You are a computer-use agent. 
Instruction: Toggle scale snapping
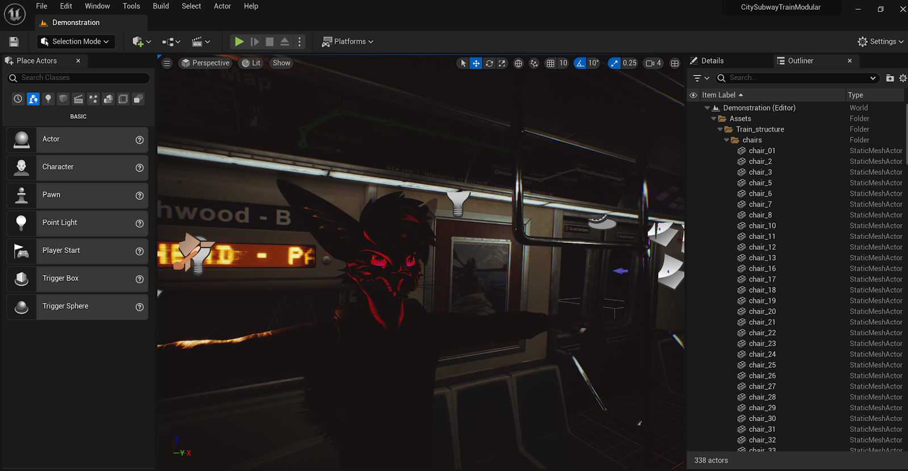[x=614, y=64]
